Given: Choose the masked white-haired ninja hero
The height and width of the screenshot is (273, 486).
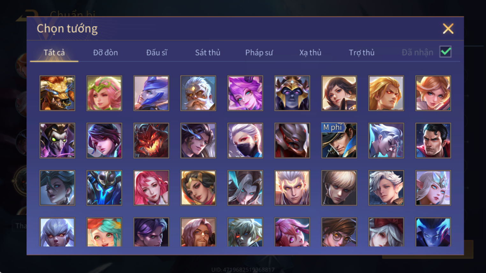Looking at the screenshot, I should tap(245, 141).
